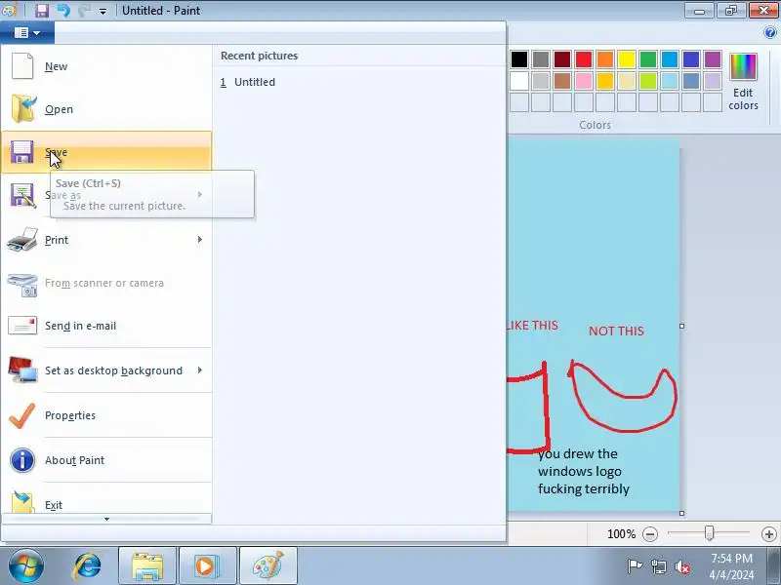Click the Undo arrow in the title bar
The image size is (781, 585).
click(x=63, y=10)
